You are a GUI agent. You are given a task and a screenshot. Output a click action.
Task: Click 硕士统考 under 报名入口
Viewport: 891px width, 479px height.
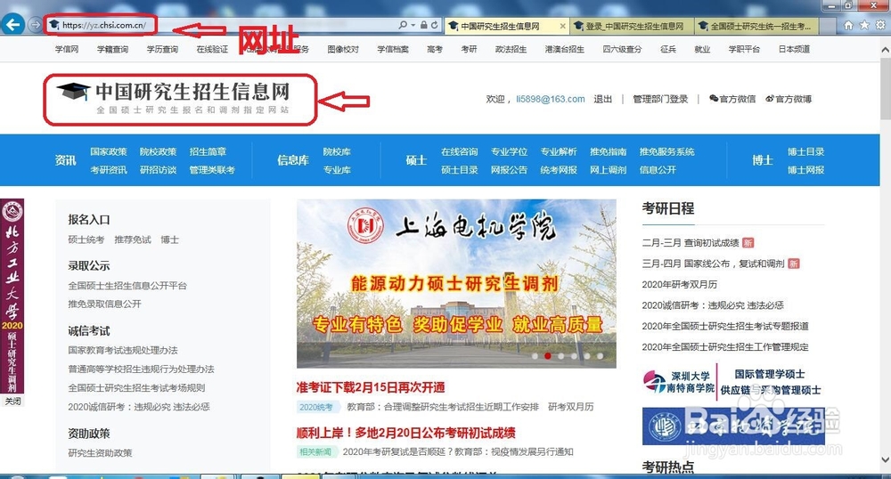click(x=86, y=240)
